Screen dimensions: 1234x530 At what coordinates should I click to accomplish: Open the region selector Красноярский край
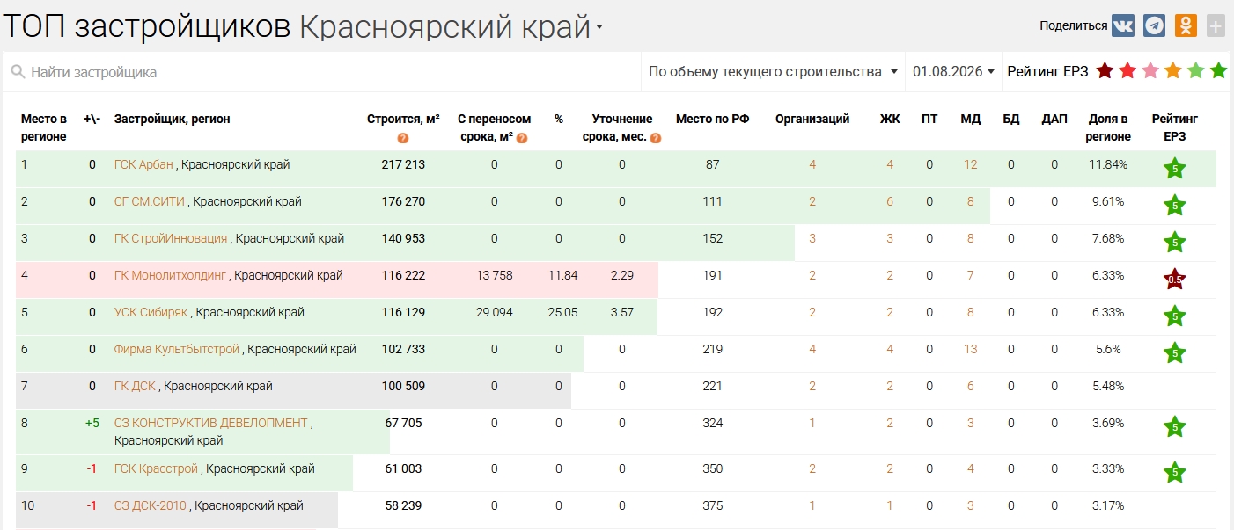pos(452,26)
